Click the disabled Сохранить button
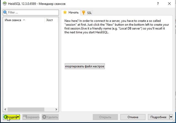This screenshot has height=123, width=176. coord(31,117)
